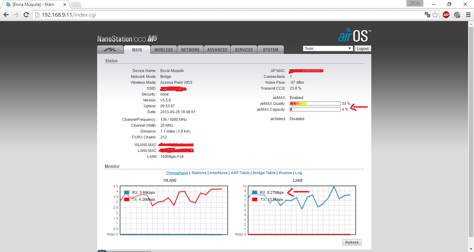Viewport: 474px width, 252px height.
Task: Open the NETWORK tab
Action: pos(191,50)
